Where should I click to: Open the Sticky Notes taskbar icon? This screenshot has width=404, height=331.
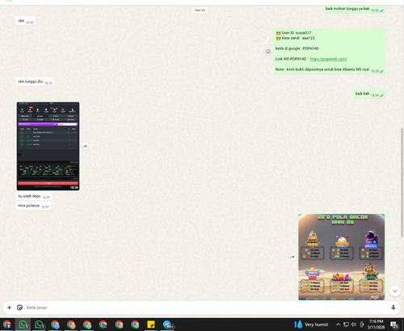point(151,325)
